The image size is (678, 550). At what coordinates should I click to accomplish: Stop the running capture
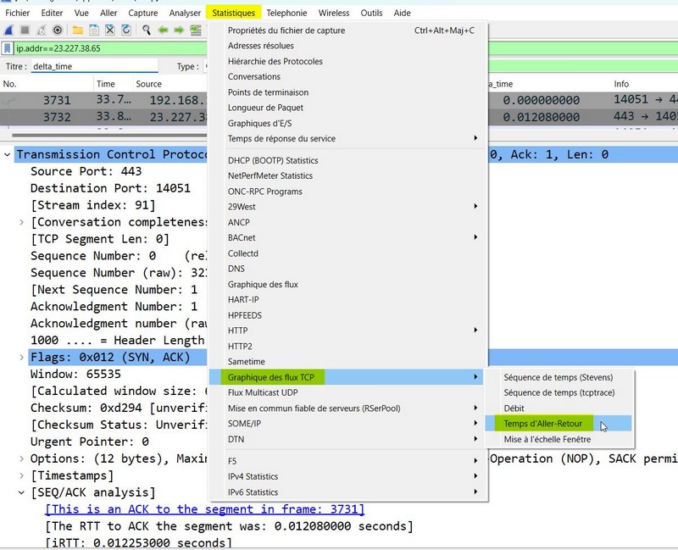(x=25, y=31)
